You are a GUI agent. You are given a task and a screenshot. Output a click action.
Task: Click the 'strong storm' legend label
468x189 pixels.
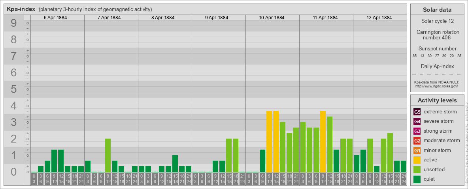[438, 131]
